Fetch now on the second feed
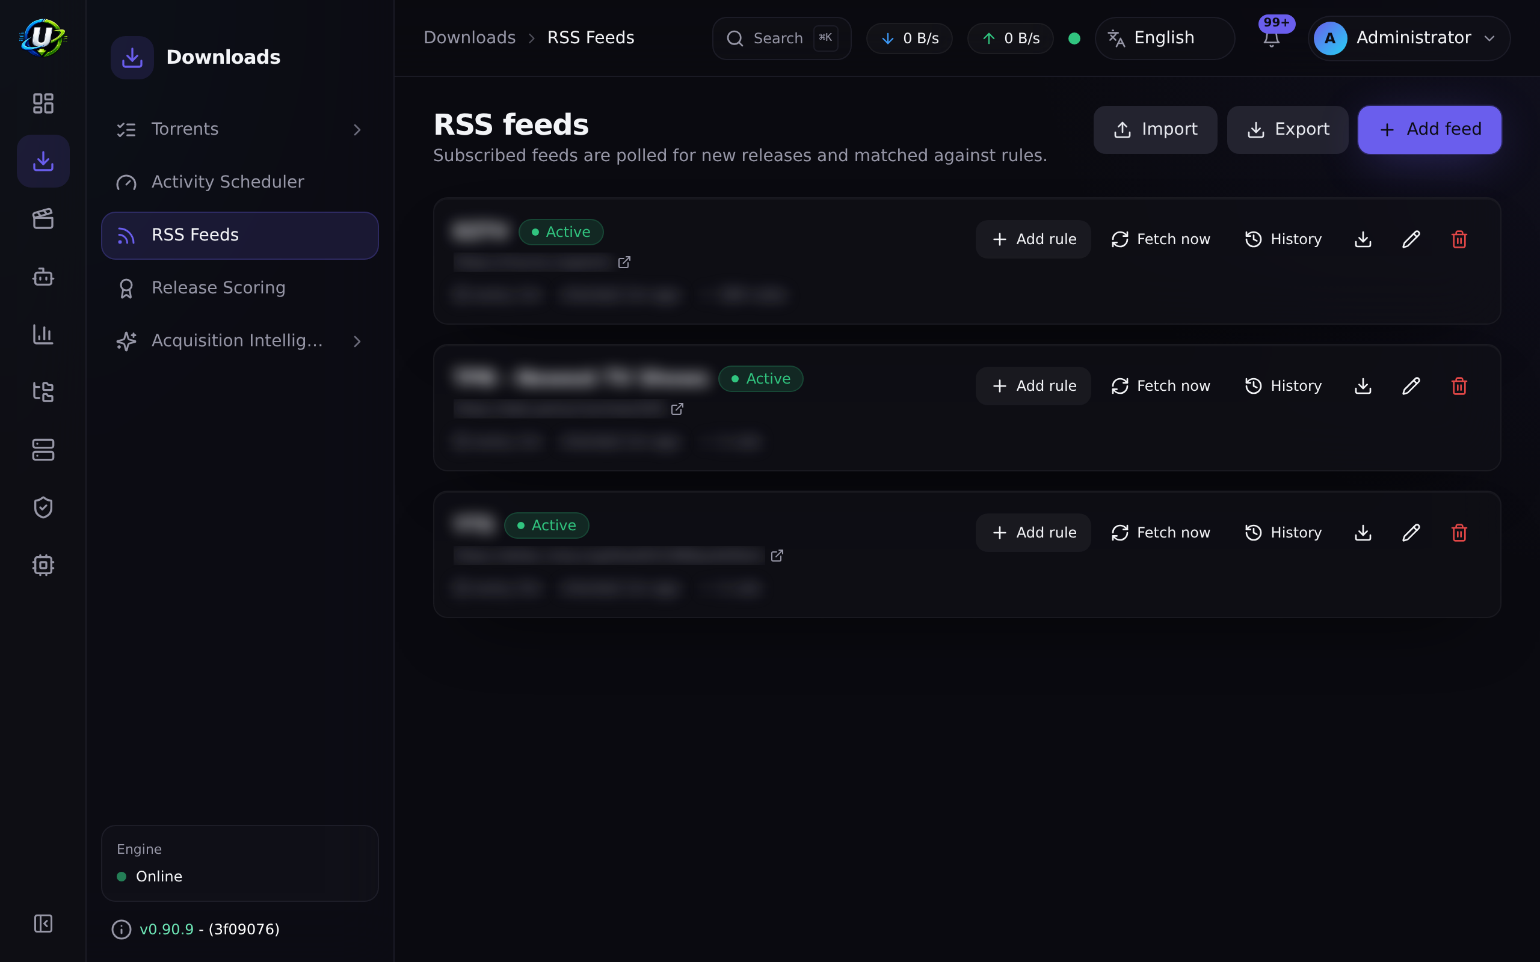1540x962 pixels. tap(1161, 386)
